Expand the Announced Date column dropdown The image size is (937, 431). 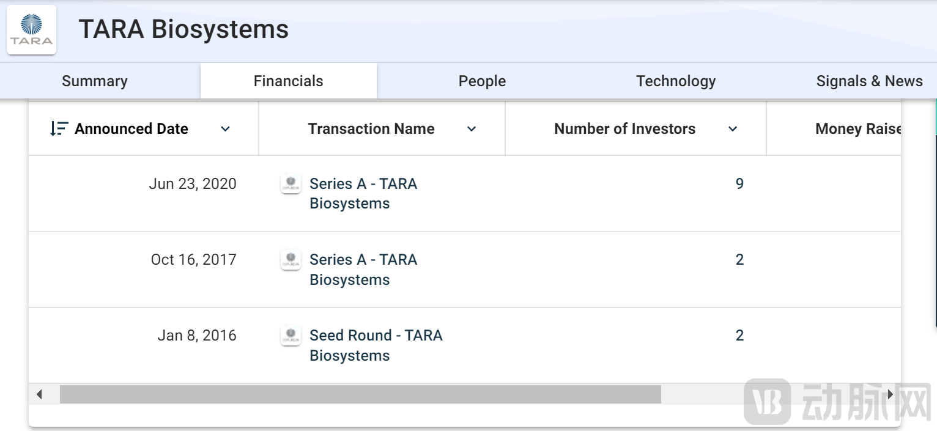point(225,129)
